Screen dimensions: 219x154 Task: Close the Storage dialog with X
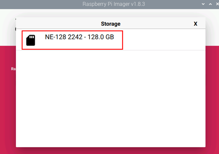coord(195,24)
